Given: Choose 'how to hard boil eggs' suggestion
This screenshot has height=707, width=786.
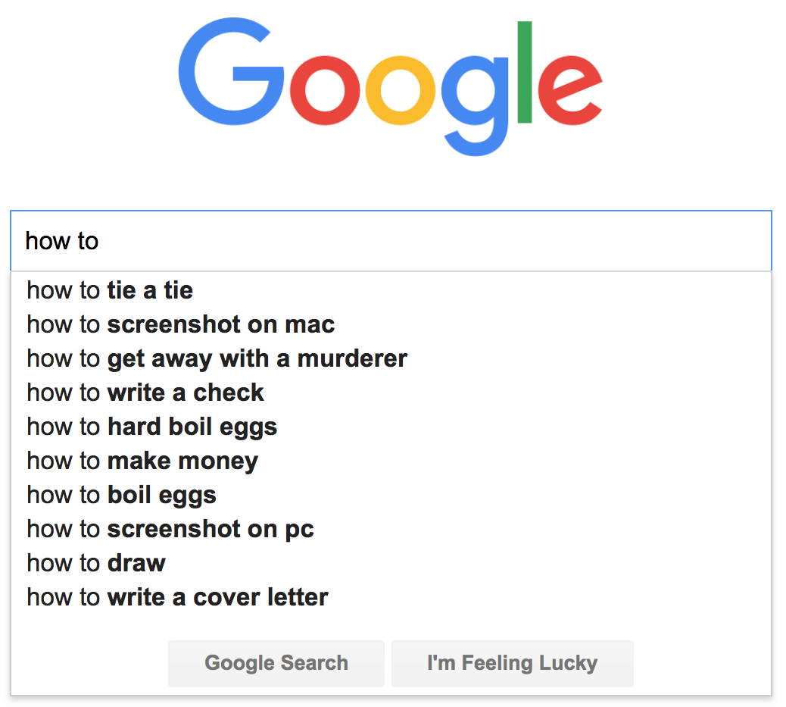Looking at the screenshot, I should coord(151,427).
